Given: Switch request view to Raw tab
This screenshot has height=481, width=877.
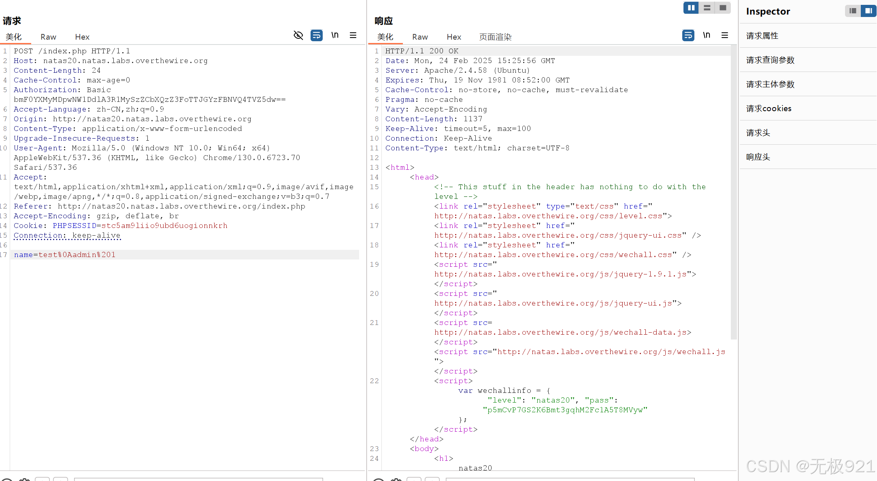Looking at the screenshot, I should click(x=48, y=37).
